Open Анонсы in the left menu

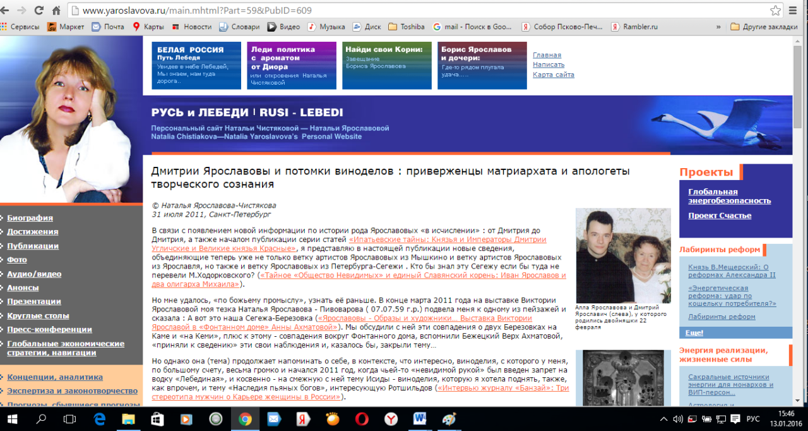coord(23,288)
